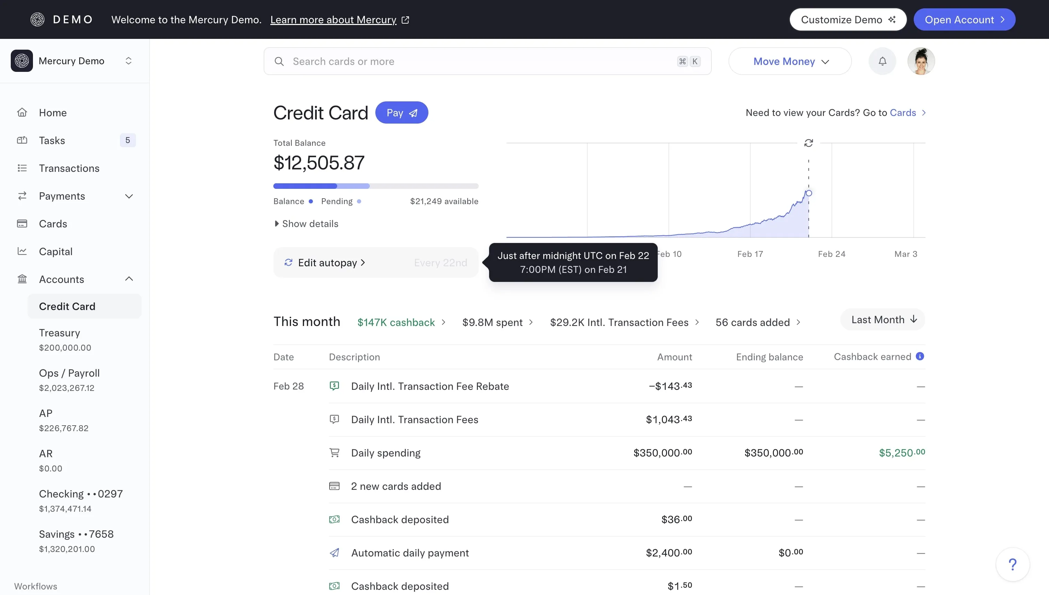
Task: Select the Ops / Payroll account
Action: coord(85,380)
